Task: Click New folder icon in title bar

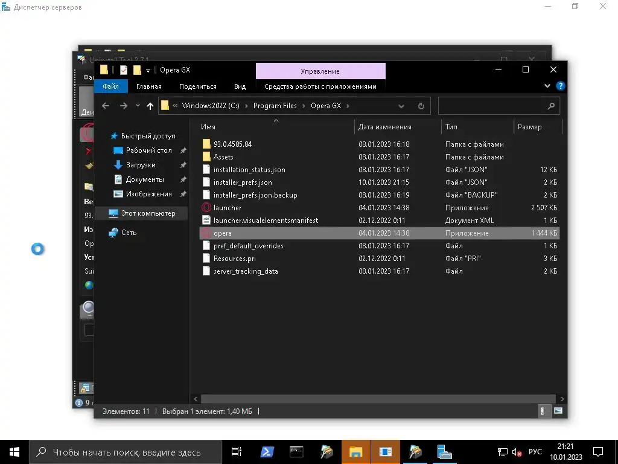Action: [137, 70]
